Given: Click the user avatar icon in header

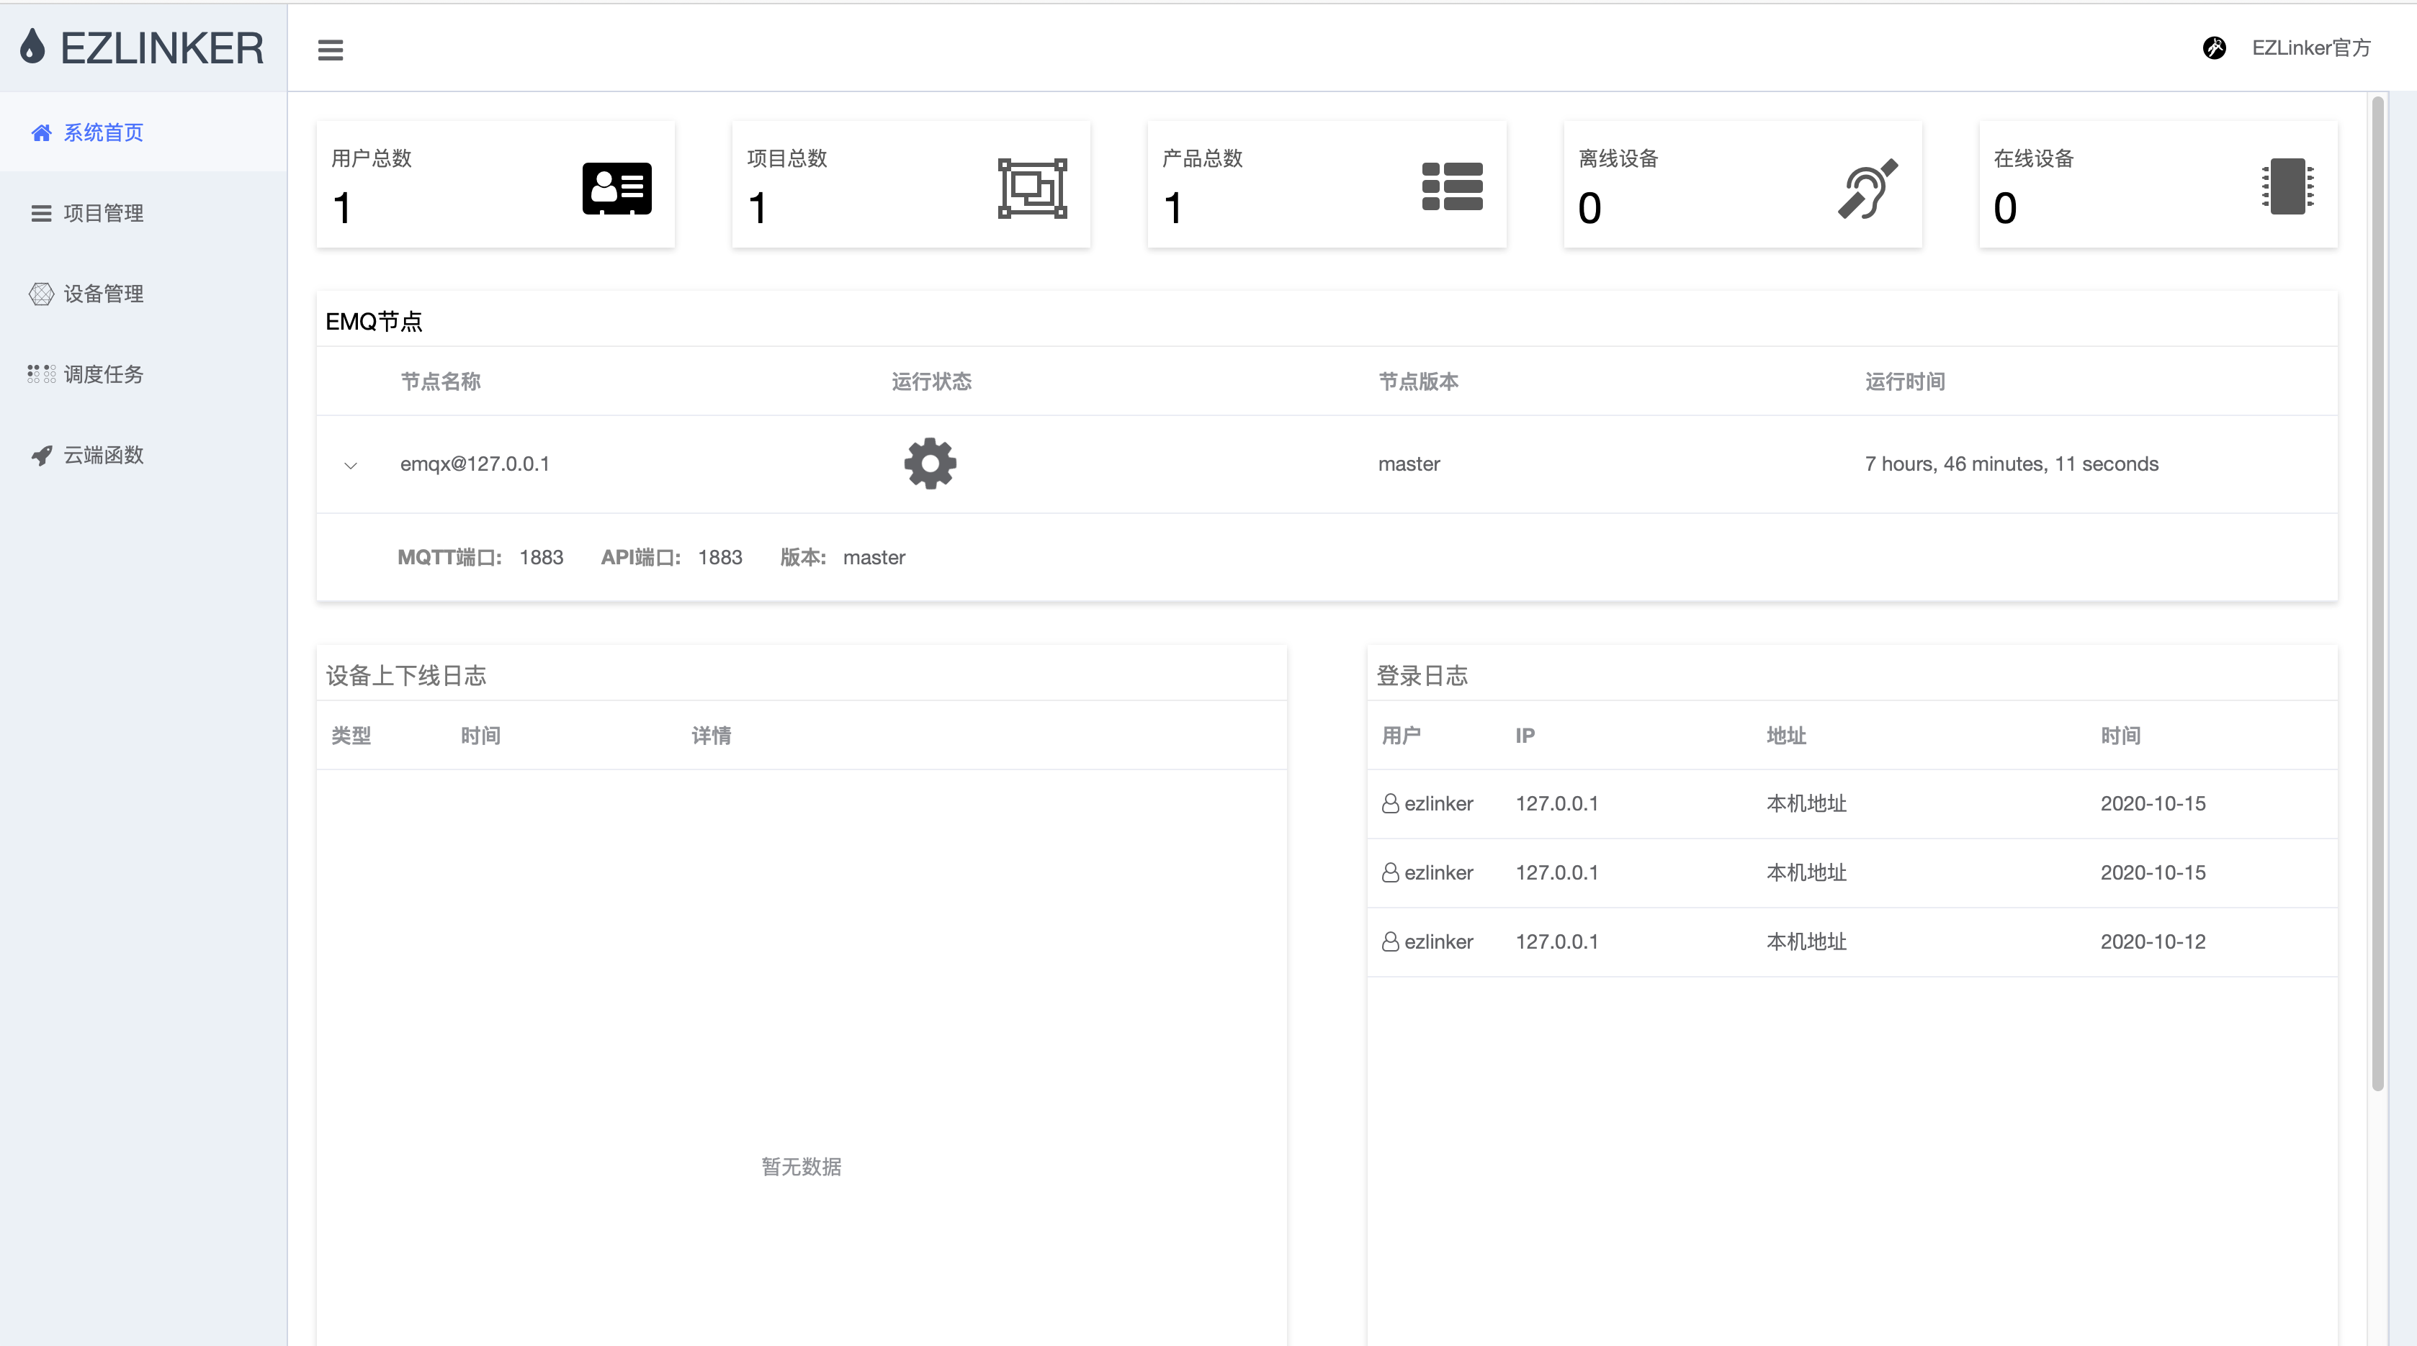Looking at the screenshot, I should click(2215, 48).
